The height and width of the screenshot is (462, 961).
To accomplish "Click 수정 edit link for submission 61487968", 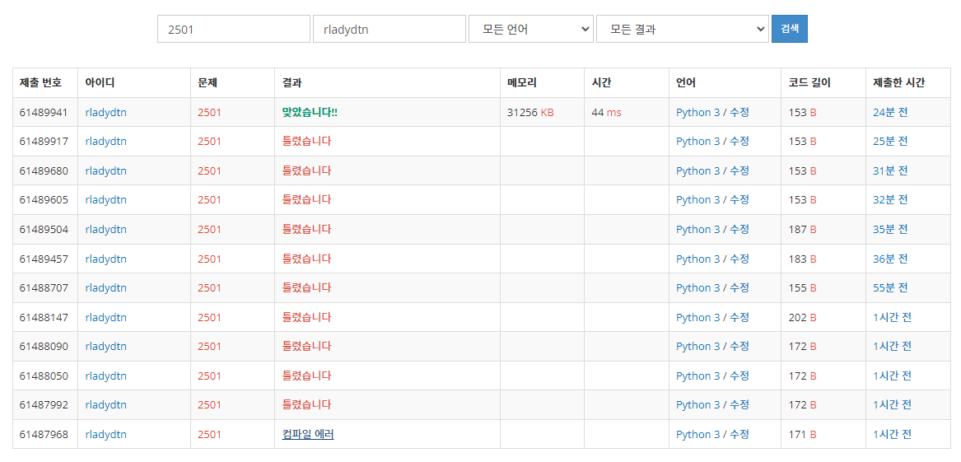I will (x=739, y=435).
